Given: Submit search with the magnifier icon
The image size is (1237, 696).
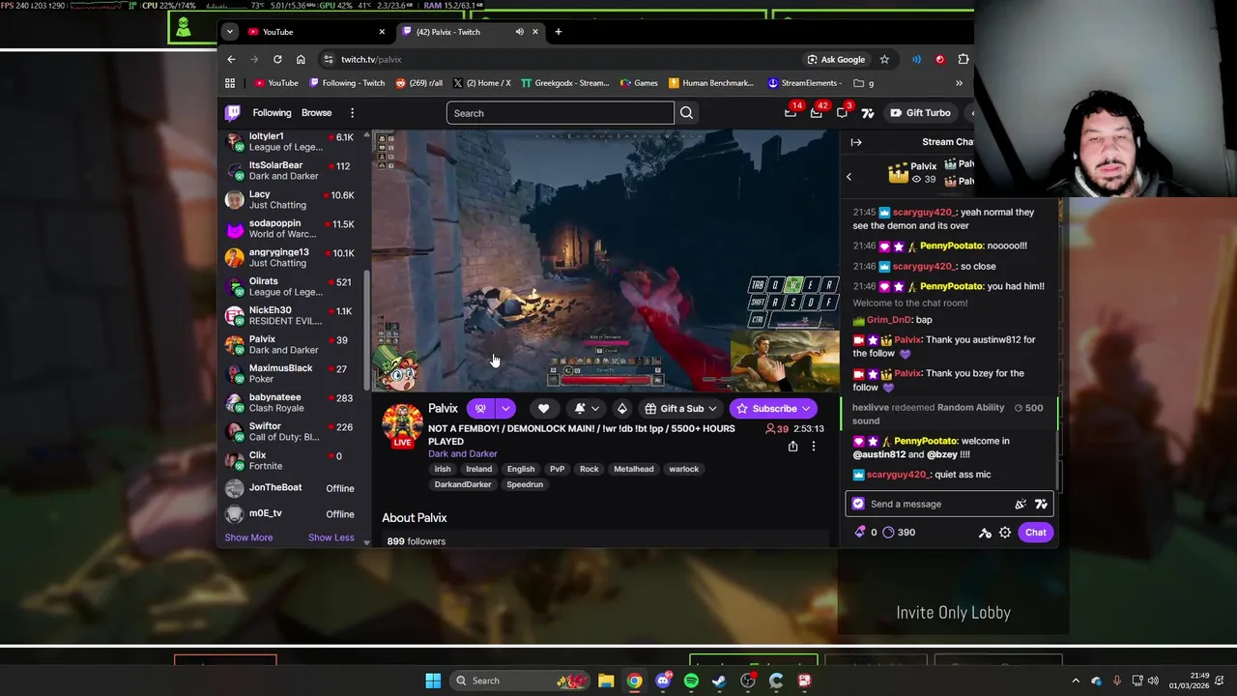Looking at the screenshot, I should (x=686, y=113).
